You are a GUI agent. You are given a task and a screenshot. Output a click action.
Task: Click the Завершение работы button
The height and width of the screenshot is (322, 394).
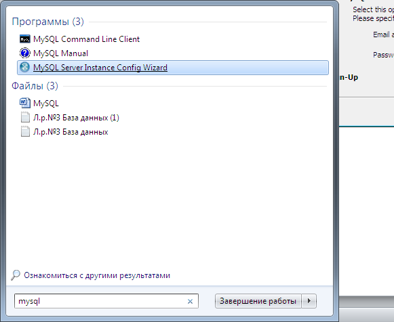click(258, 301)
